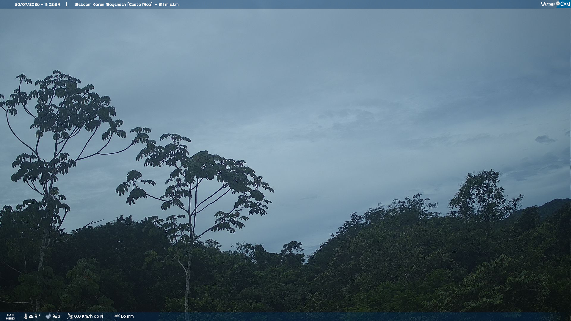
Task: Select the wind reading 0.0 Km/h da N
Action: [89, 317]
